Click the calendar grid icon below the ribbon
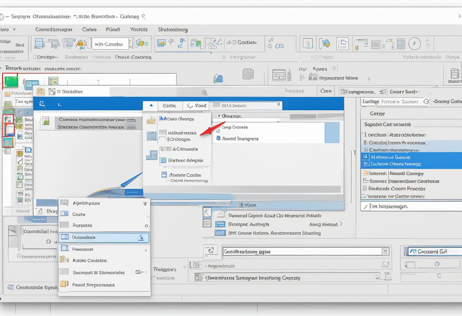 coord(248,74)
